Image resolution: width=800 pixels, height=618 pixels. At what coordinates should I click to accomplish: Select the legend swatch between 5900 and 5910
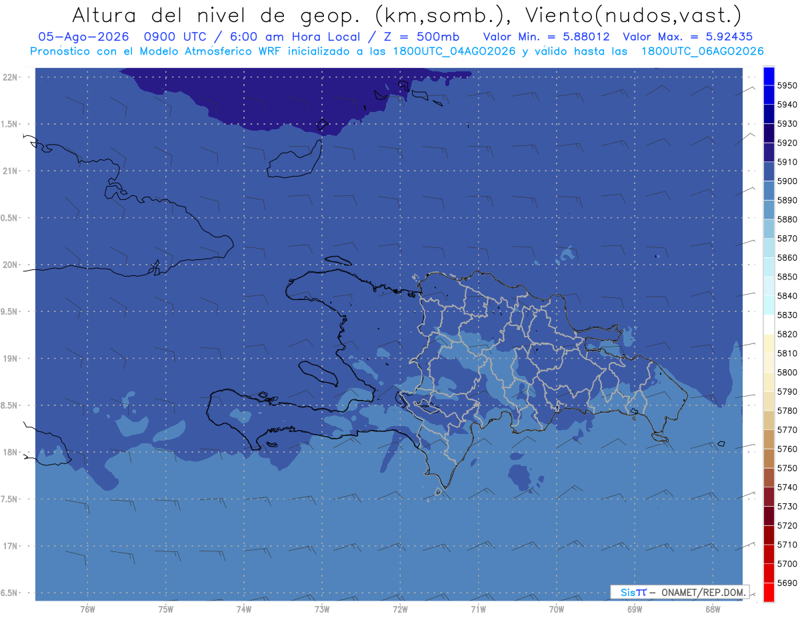(769, 171)
